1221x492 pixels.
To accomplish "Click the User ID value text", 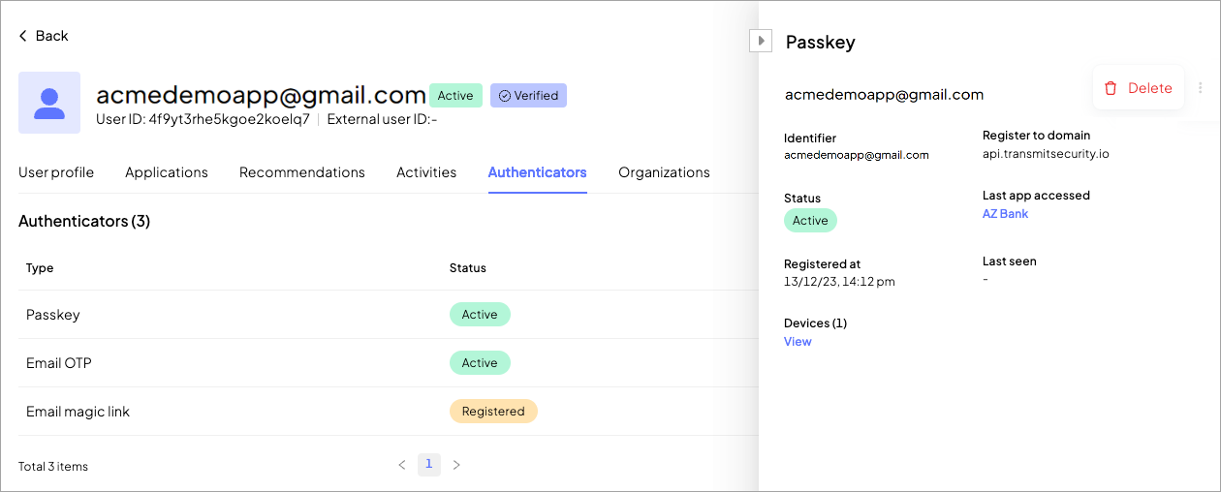I will click(x=229, y=120).
